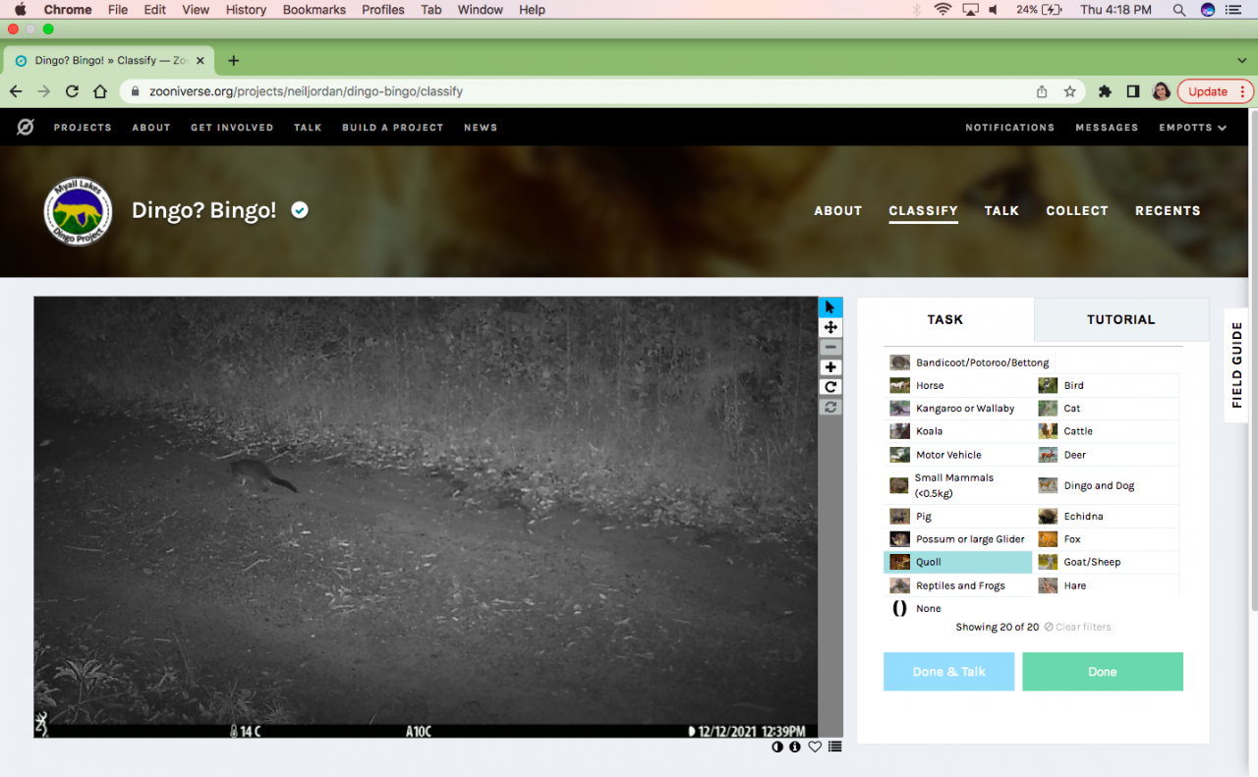
Task: Select the TASK tab
Action: coord(945,319)
